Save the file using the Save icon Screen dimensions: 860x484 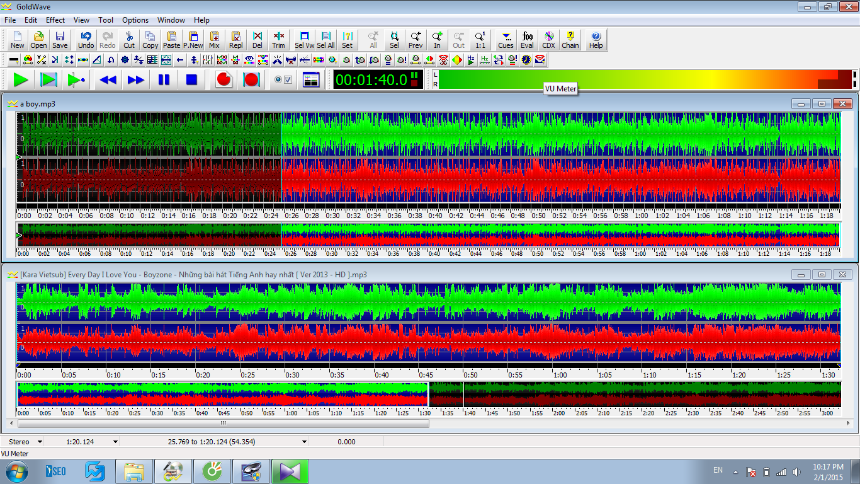[60, 40]
